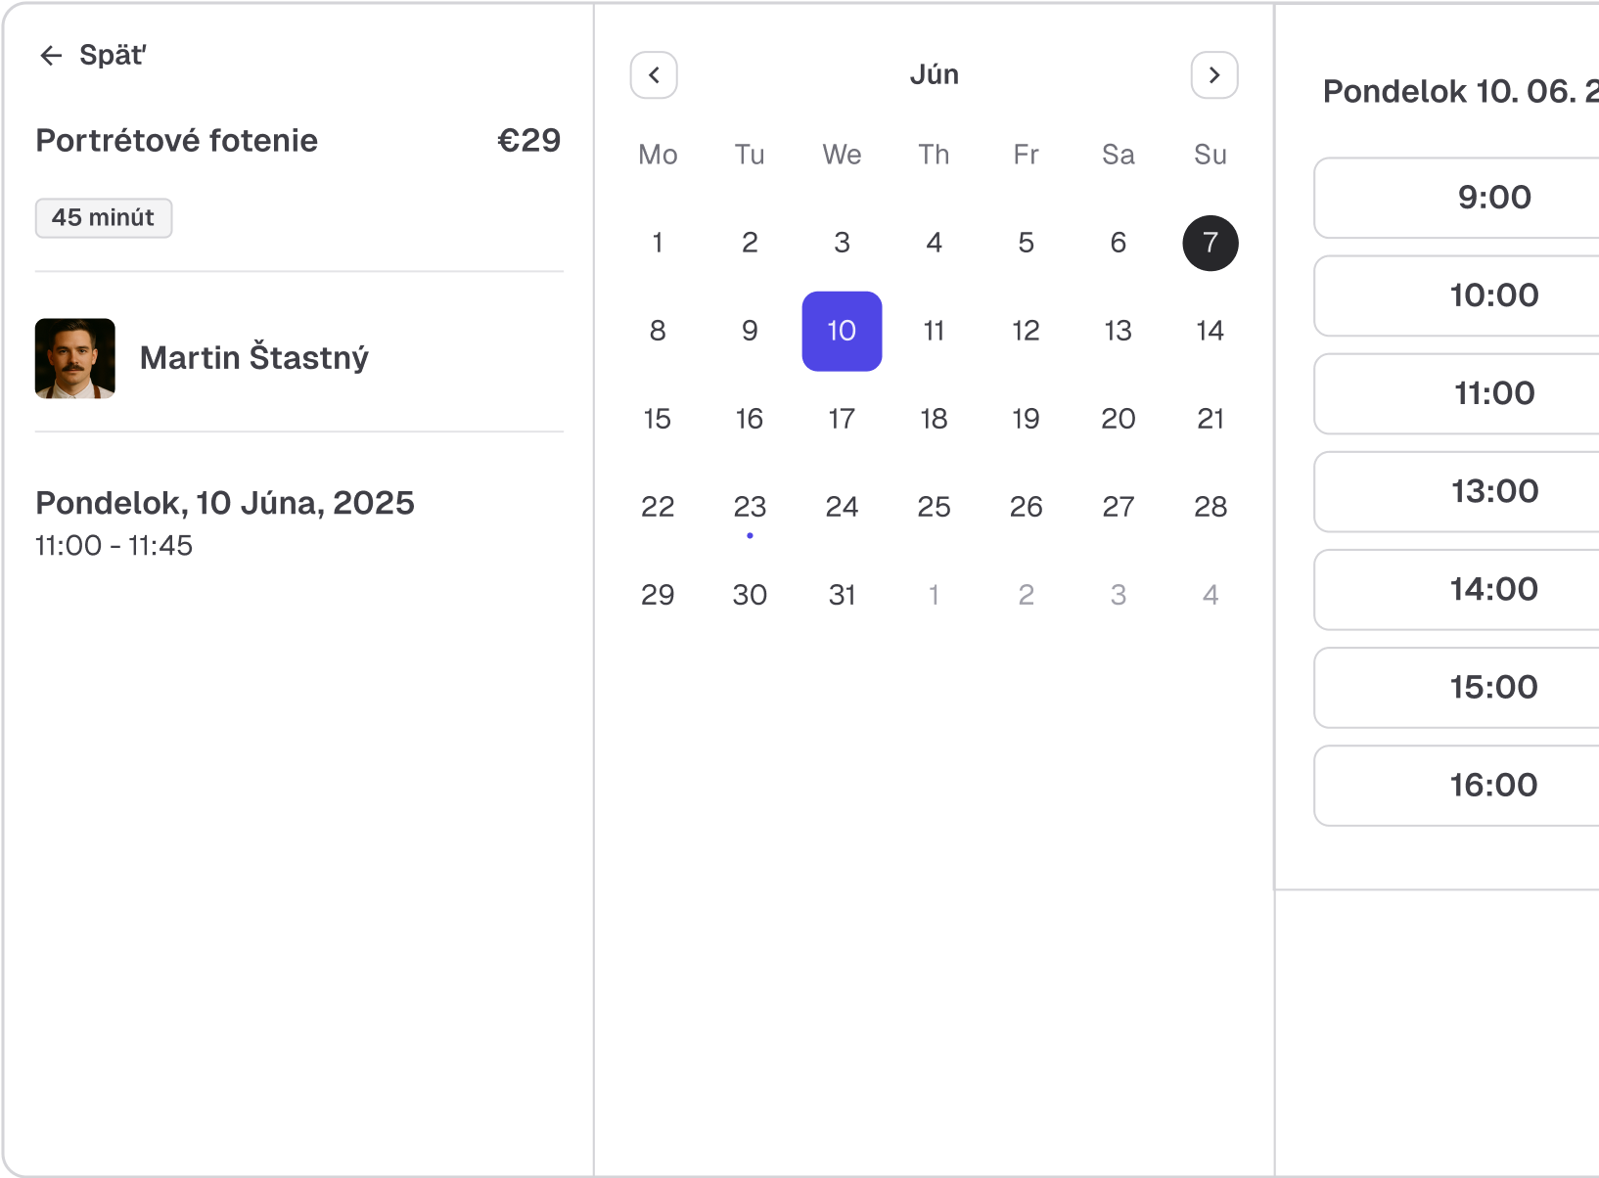The width and height of the screenshot is (1599, 1178).
Task: Select the 9:00 time slot
Action: pos(1493,198)
